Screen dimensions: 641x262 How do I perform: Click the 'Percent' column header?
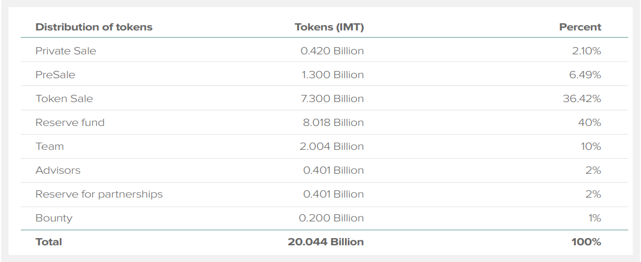(x=580, y=27)
